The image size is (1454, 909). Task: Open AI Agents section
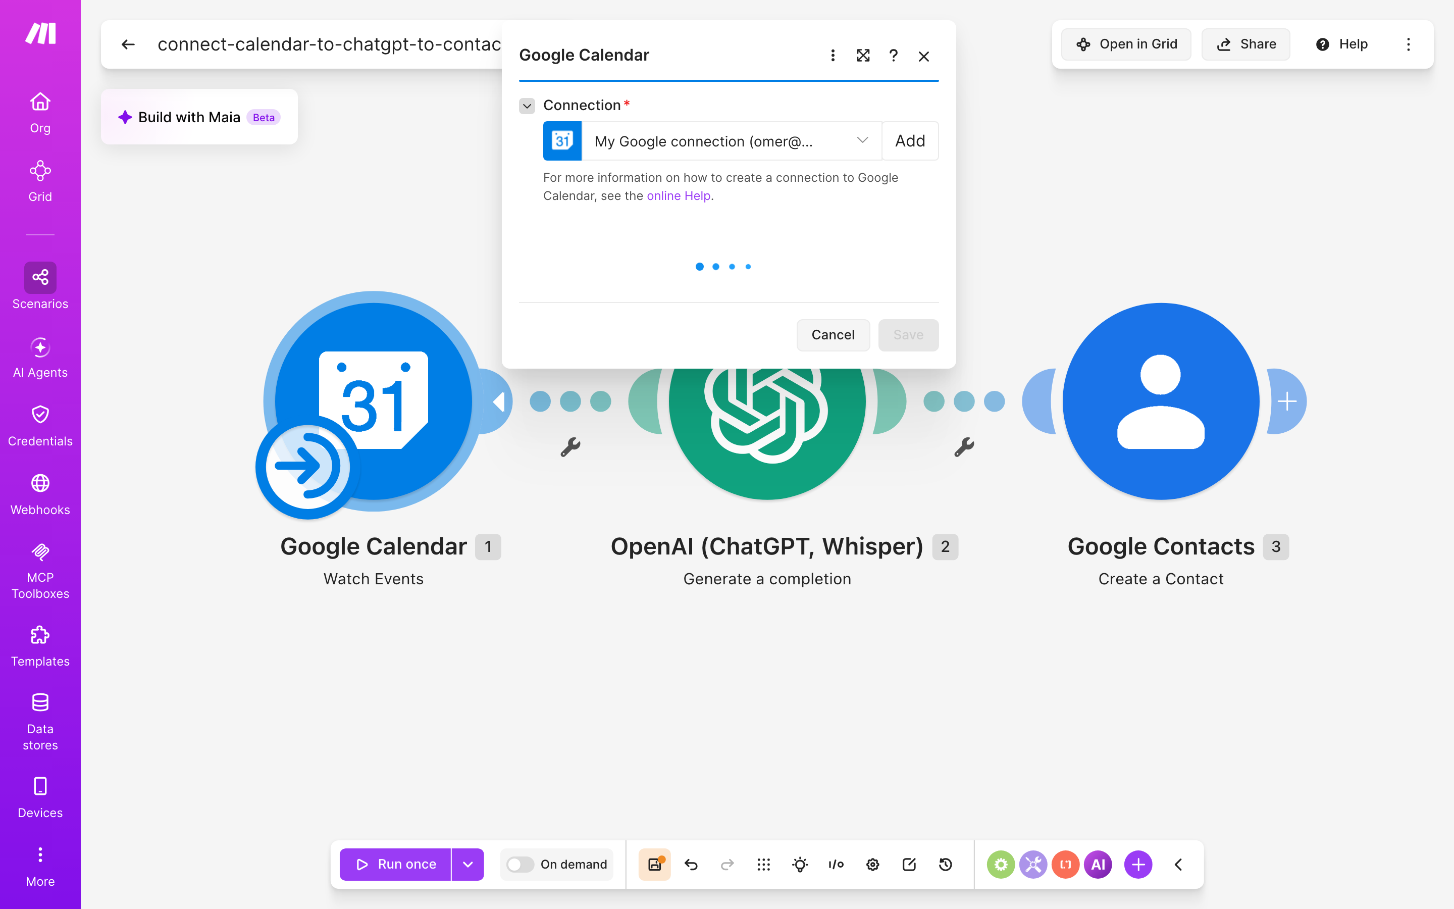(40, 357)
